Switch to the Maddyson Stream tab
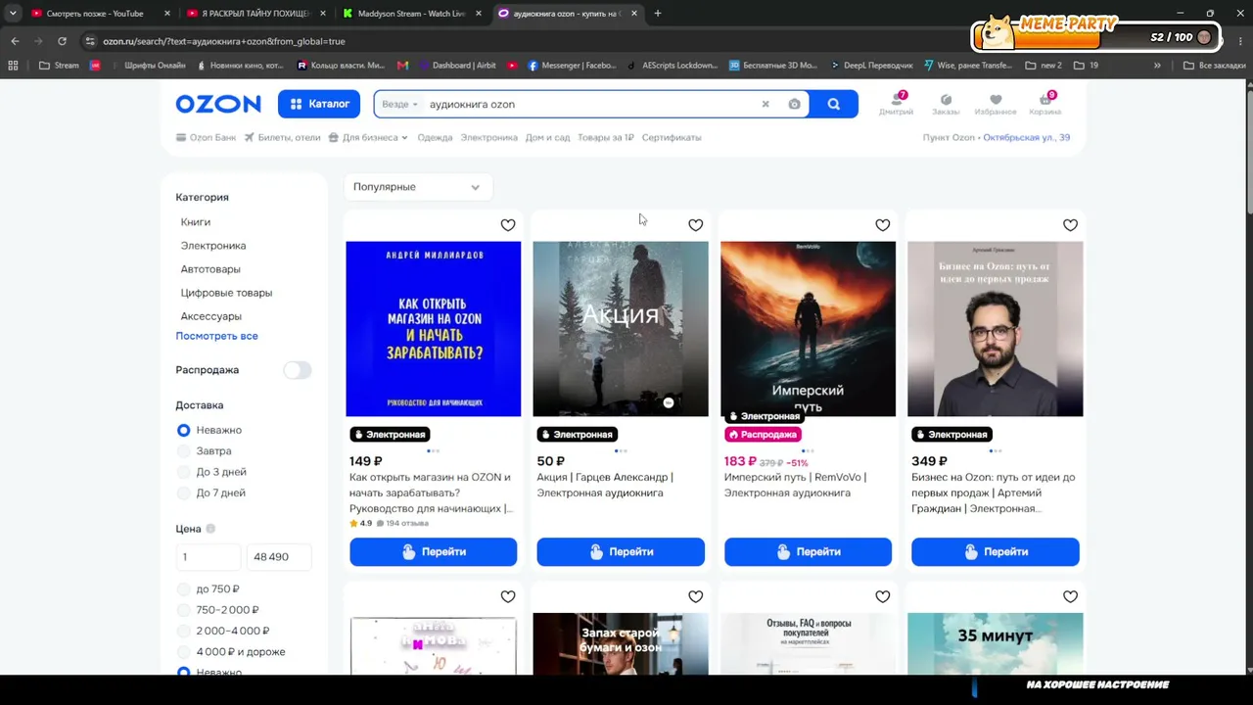This screenshot has width=1253, height=705. tap(411, 14)
